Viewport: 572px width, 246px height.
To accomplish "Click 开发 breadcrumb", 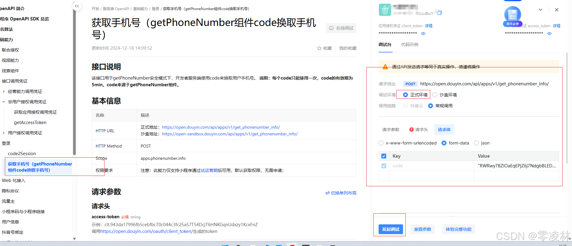I will click(95, 9).
